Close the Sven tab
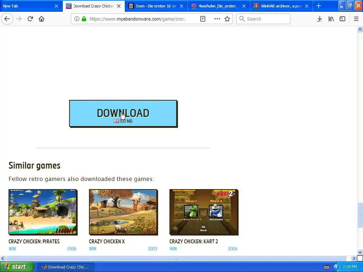This screenshot has height=272, width=363. [181, 6]
